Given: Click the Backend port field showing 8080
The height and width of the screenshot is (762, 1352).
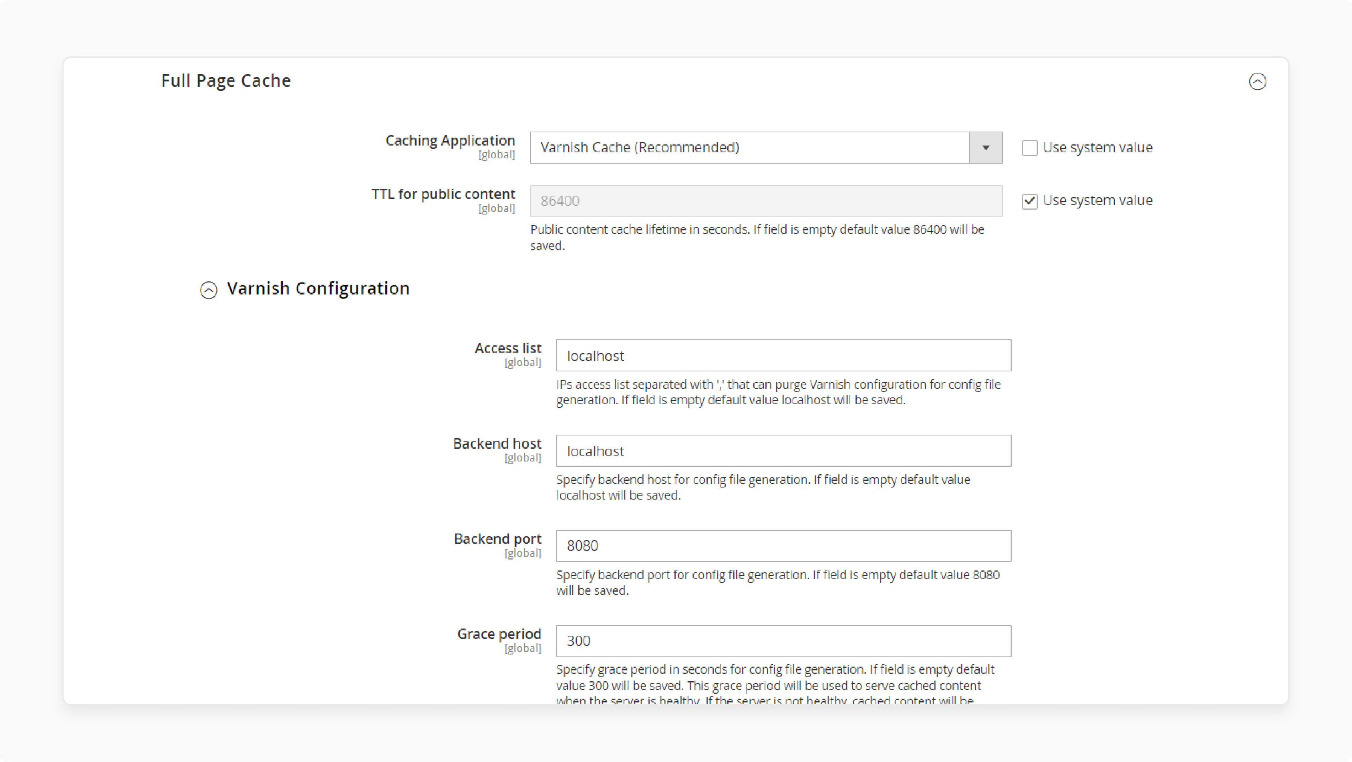Looking at the screenshot, I should (783, 546).
